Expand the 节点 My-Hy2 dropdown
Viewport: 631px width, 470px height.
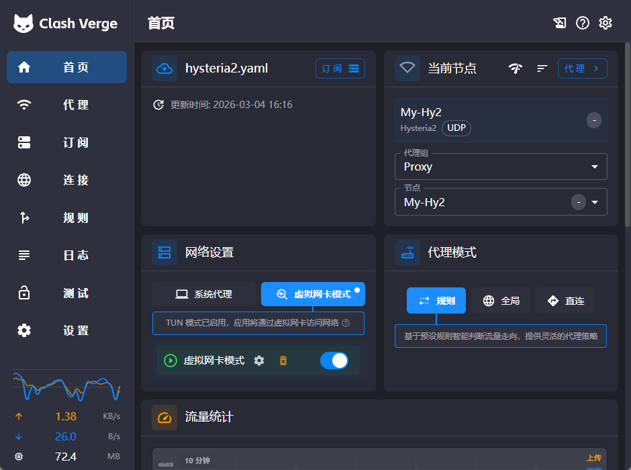pyautogui.click(x=594, y=202)
